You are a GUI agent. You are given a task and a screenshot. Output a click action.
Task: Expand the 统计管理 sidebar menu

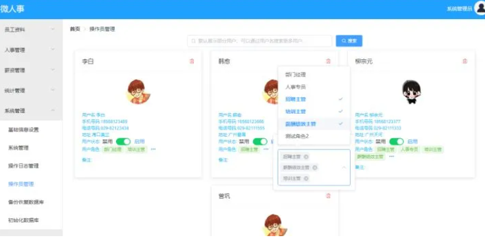[31, 90]
